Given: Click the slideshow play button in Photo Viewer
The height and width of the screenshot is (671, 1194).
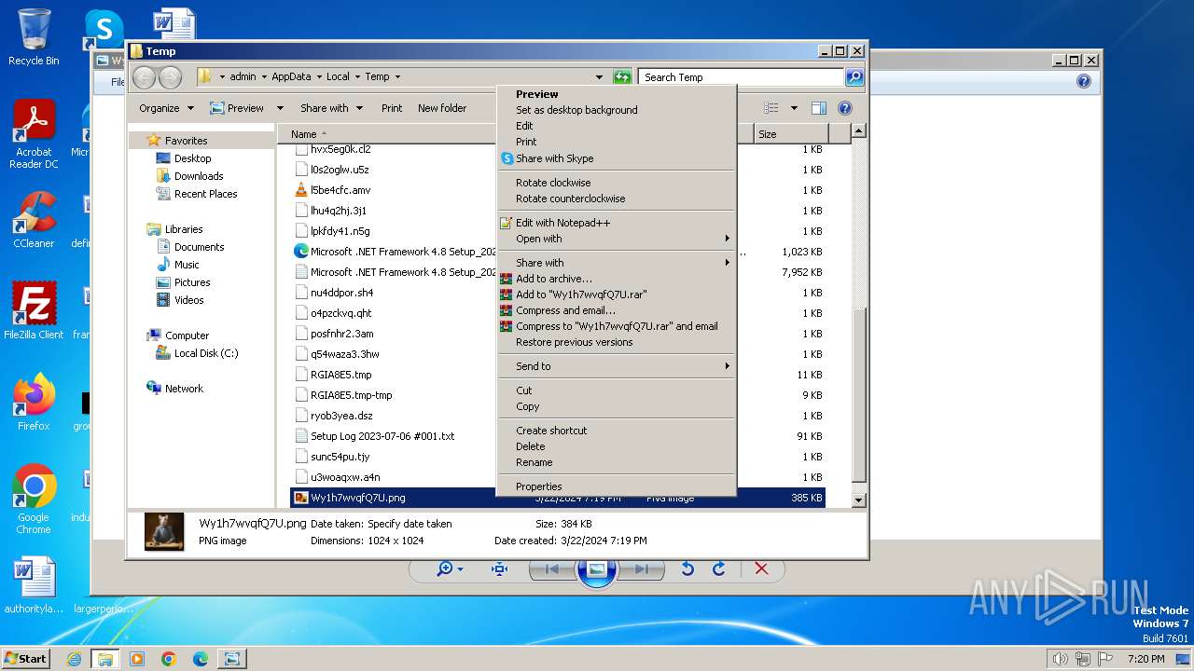Looking at the screenshot, I should [597, 569].
